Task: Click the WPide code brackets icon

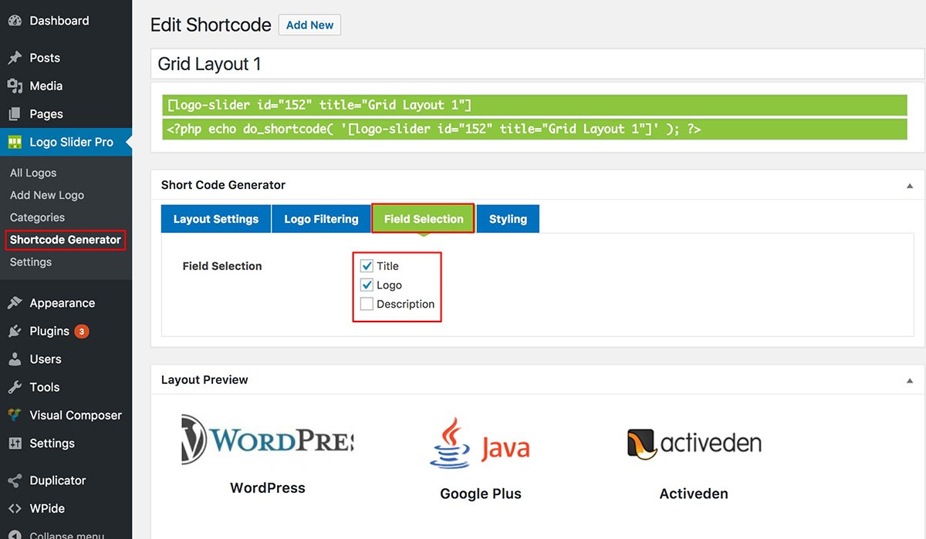Action: click(15, 508)
